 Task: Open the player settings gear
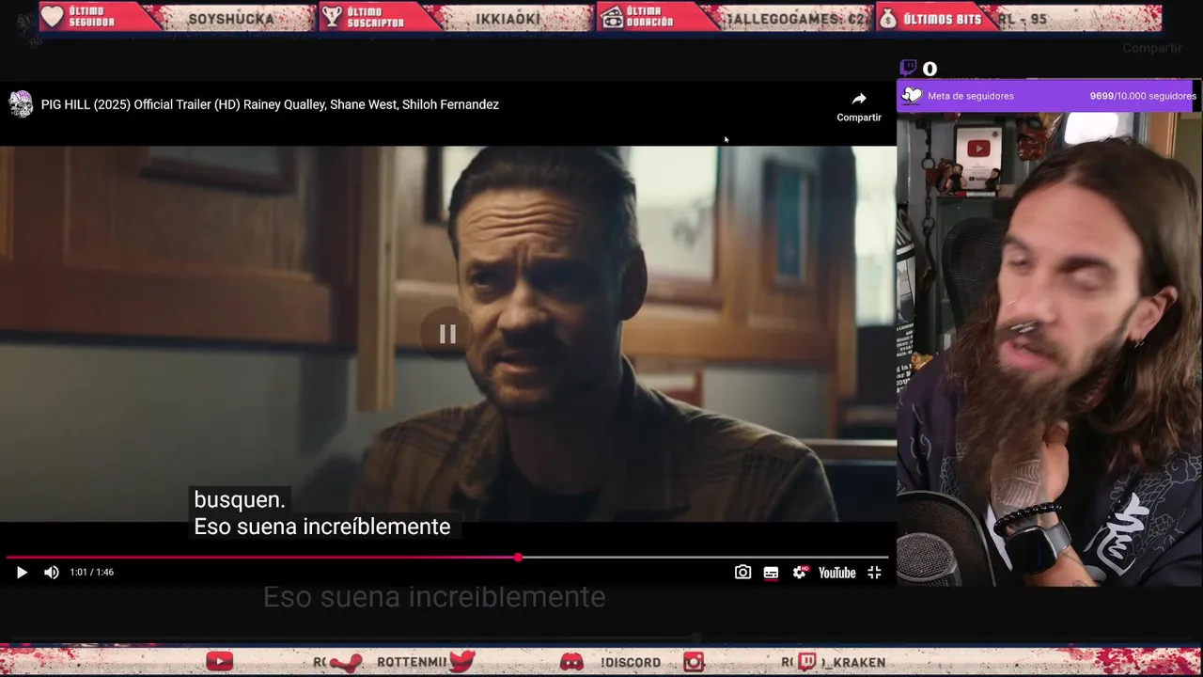point(800,573)
